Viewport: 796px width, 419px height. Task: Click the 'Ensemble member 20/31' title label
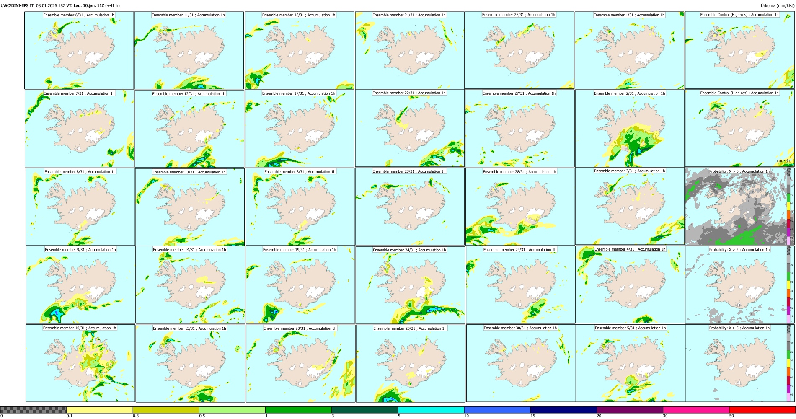300,328
